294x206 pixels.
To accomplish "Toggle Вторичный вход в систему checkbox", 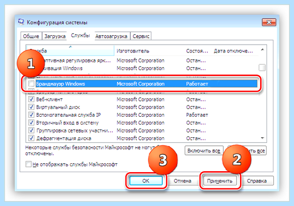I will [31, 123].
